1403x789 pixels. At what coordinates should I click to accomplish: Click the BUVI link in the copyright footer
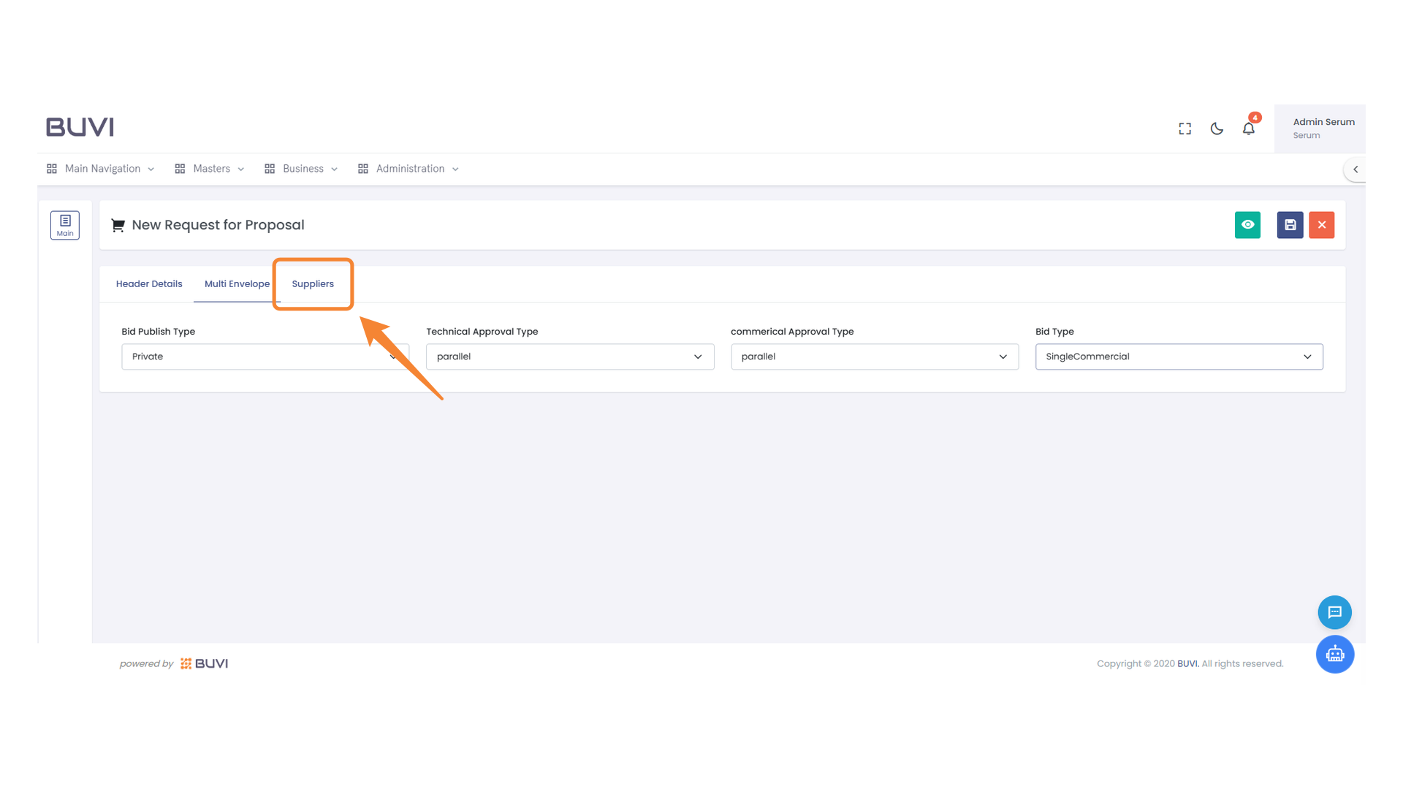click(x=1187, y=663)
